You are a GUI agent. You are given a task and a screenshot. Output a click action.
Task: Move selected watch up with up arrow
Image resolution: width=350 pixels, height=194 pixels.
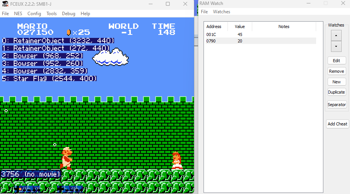point(336,35)
